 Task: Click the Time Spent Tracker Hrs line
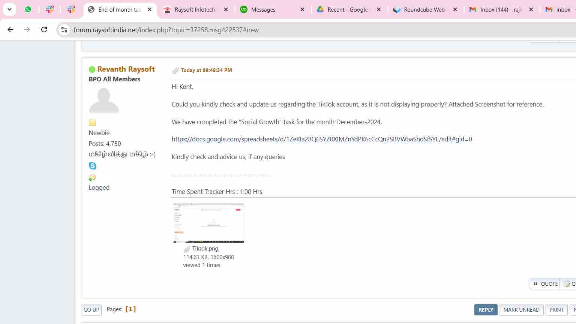click(x=217, y=192)
